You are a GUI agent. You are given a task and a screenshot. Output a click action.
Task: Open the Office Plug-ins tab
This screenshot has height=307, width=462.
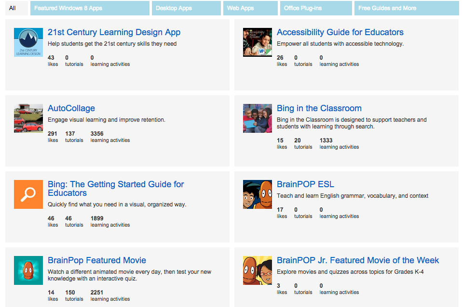point(316,8)
